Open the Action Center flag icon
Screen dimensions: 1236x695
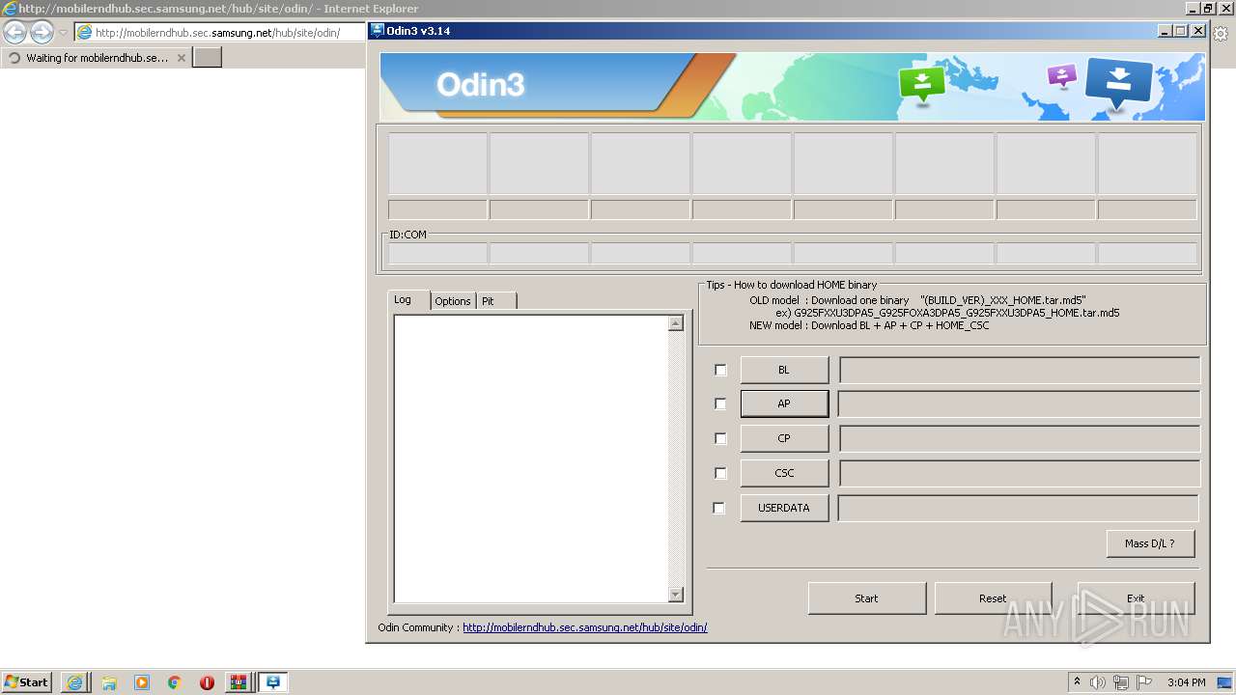tap(1144, 682)
